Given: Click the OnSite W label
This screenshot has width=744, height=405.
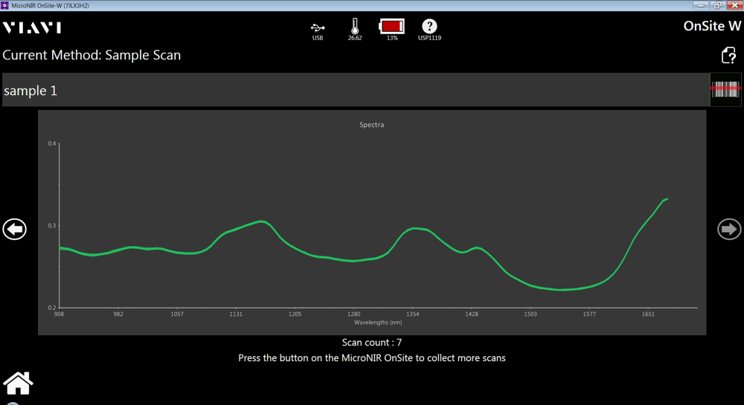Looking at the screenshot, I should (x=712, y=26).
